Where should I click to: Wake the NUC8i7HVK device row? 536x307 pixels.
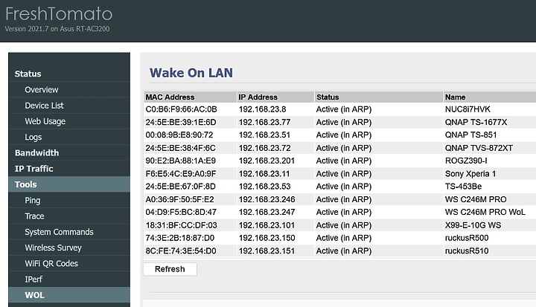click(x=339, y=109)
